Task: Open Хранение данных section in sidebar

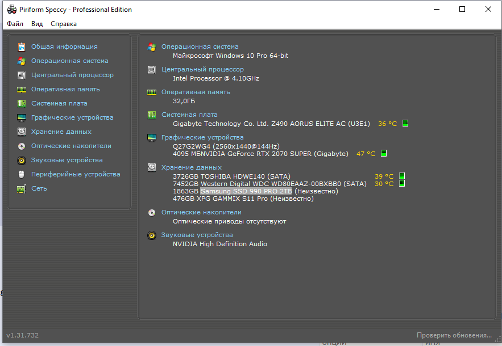Action: (61, 132)
